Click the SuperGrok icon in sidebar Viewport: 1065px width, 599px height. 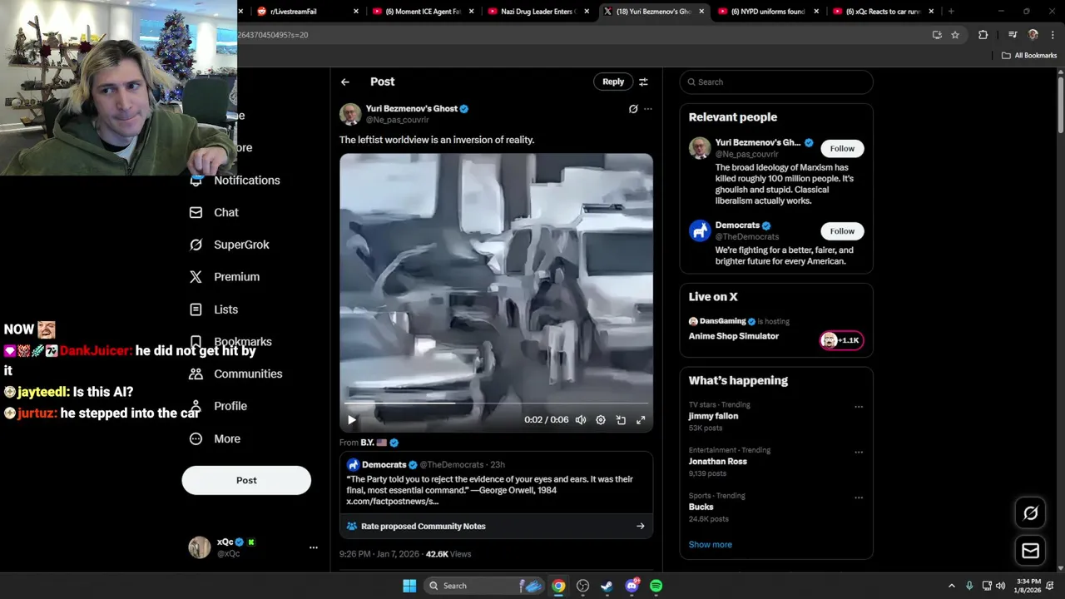pyautogui.click(x=196, y=245)
